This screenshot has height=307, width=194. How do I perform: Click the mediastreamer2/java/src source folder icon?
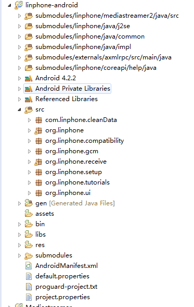[29, 16]
